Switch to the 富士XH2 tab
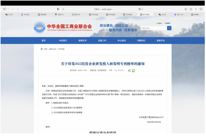Image resolution: width=206 pixels, height=136 pixels. tap(179, 14)
